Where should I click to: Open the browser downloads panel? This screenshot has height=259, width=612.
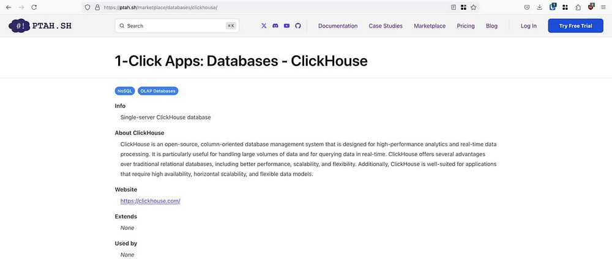[539, 7]
